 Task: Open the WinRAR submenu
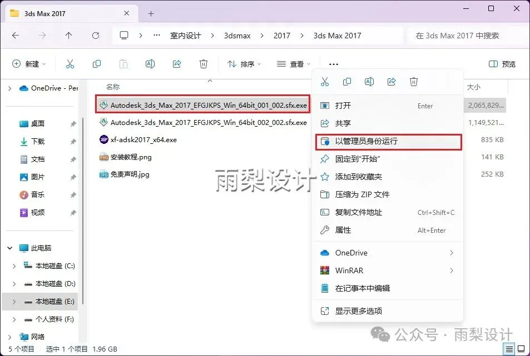388,270
